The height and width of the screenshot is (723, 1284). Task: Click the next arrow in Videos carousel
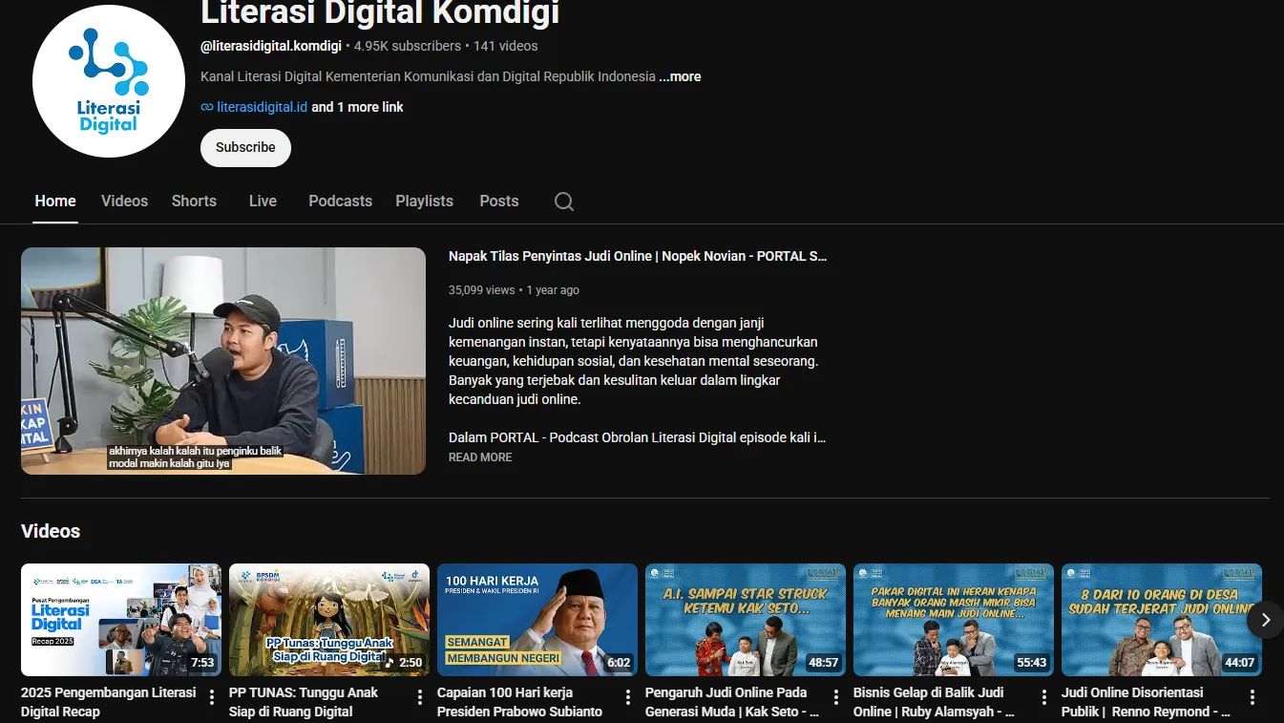click(1265, 620)
